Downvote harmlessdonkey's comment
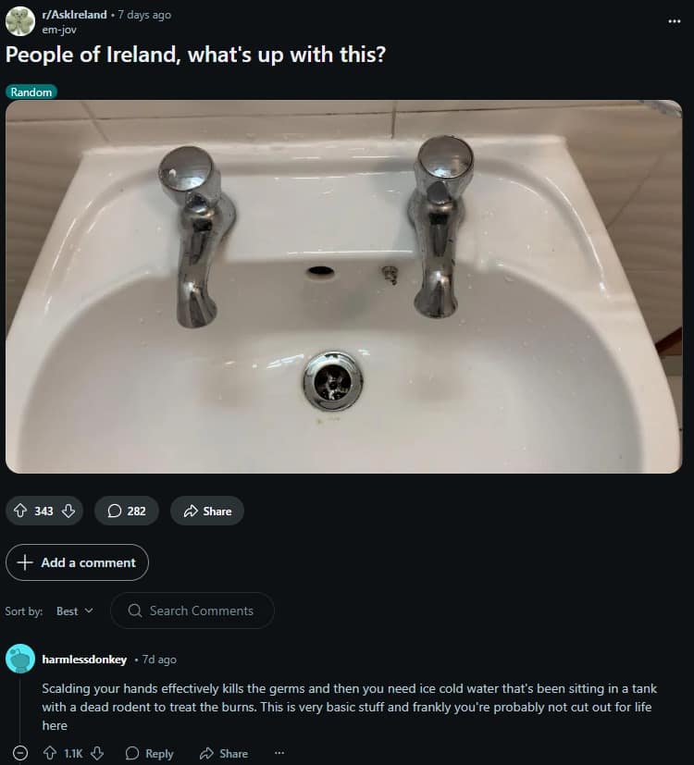The width and height of the screenshot is (694, 765). (97, 753)
